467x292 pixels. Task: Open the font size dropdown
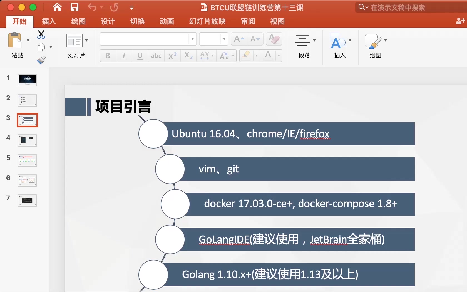224,39
